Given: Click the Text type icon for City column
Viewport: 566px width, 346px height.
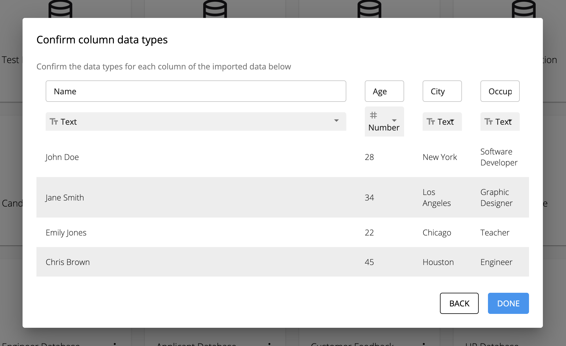Looking at the screenshot, I should point(431,122).
